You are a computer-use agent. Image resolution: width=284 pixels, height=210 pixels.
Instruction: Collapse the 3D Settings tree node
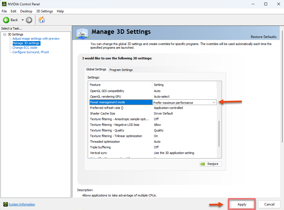tap(5, 34)
